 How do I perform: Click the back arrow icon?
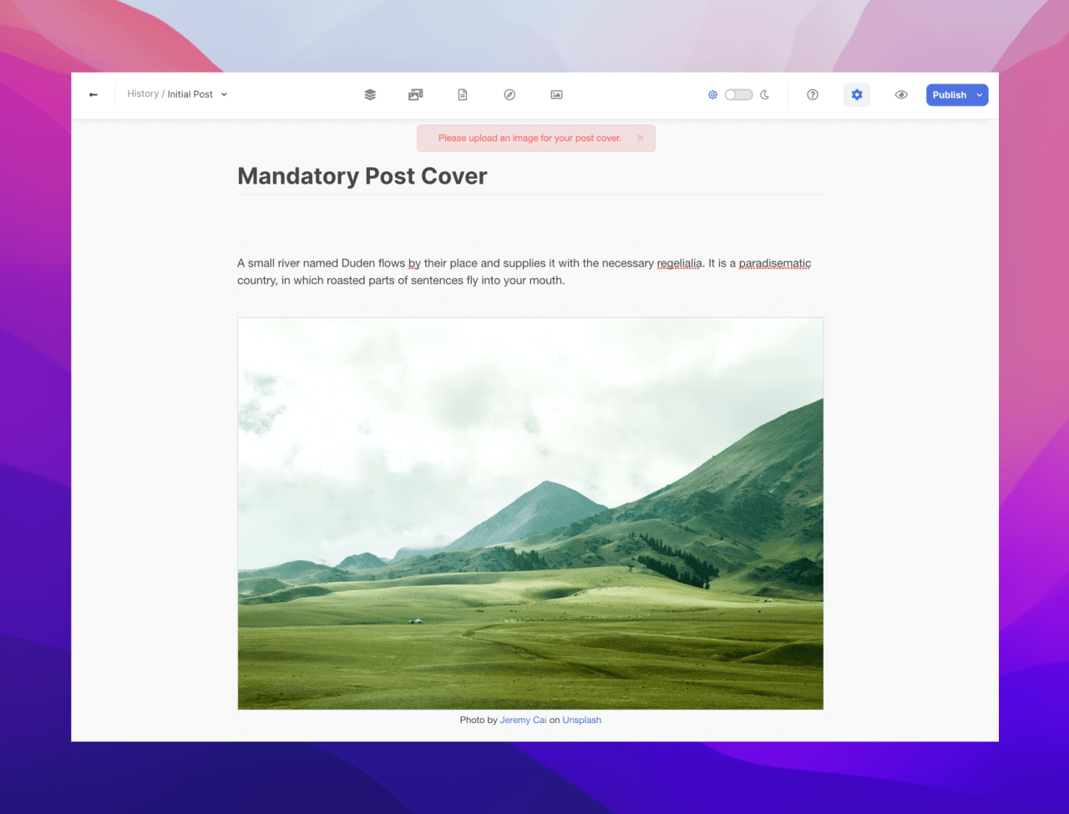click(x=94, y=95)
